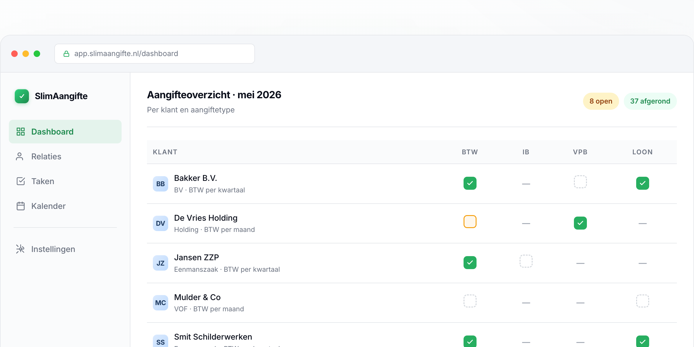Click 'Eenmanszaak · BTW per kwartaal' subtitle
694x347 pixels.
pyautogui.click(x=227, y=269)
